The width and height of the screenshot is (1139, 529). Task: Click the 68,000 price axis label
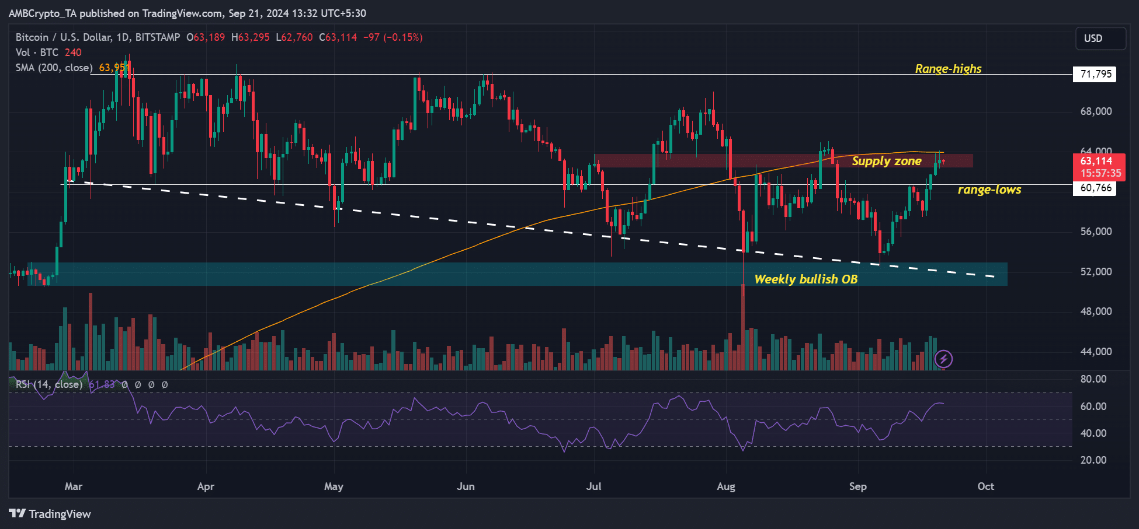pyautogui.click(x=1096, y=111)
